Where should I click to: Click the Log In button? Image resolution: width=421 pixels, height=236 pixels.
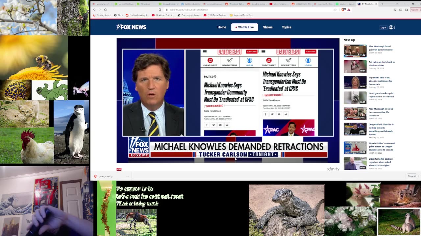pos(383,28)
